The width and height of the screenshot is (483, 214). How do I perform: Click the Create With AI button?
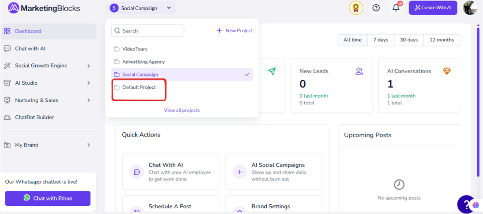click(433, 8)
